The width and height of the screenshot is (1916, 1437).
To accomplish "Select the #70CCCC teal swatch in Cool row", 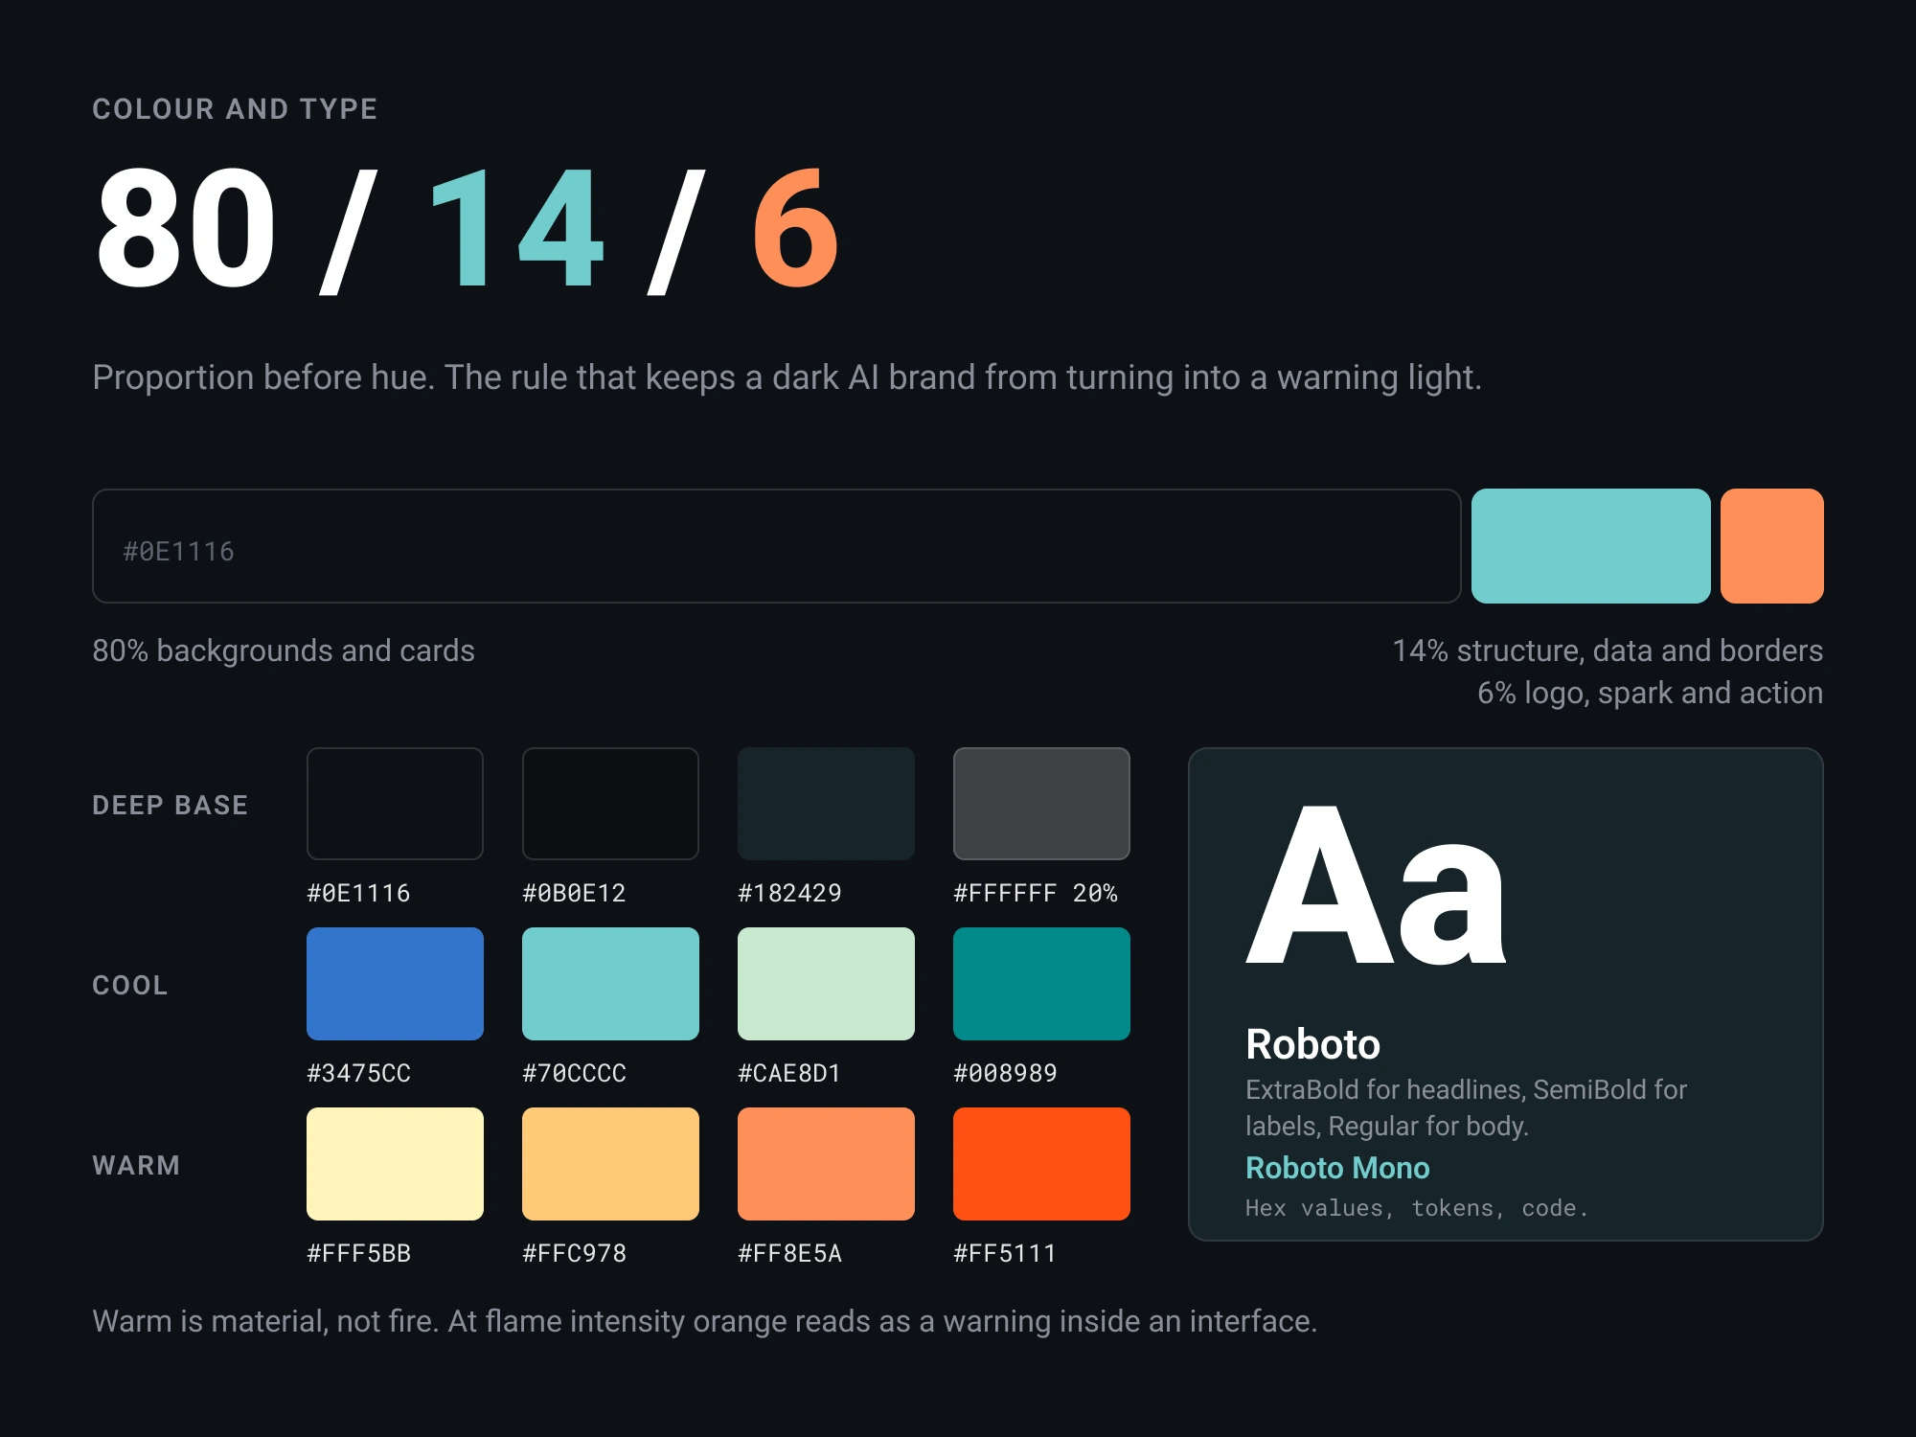I will pyautogui.click(x=610, y=984).
